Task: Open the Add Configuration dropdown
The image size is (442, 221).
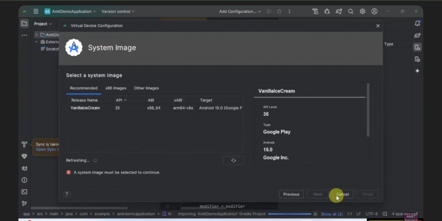Action: 240,11
